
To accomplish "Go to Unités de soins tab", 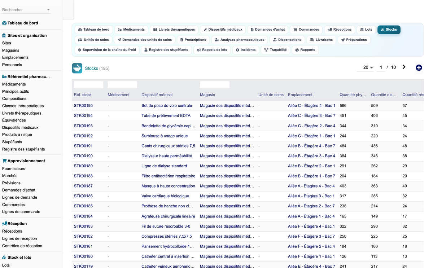I will [x=93, y=40].
